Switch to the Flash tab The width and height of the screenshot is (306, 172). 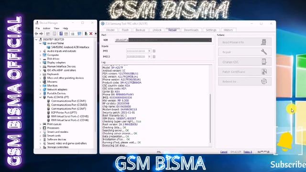[125, 30]
